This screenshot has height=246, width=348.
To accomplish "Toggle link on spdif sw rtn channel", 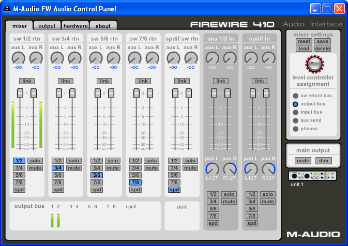I will point(182,81).
